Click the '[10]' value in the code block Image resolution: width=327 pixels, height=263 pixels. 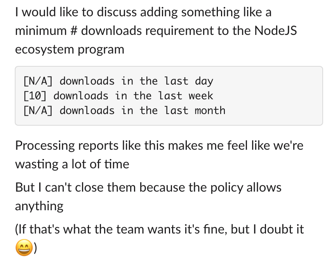tap(35, 96)
